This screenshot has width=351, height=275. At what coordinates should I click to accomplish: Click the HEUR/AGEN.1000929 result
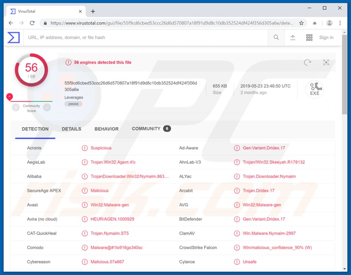112,219
